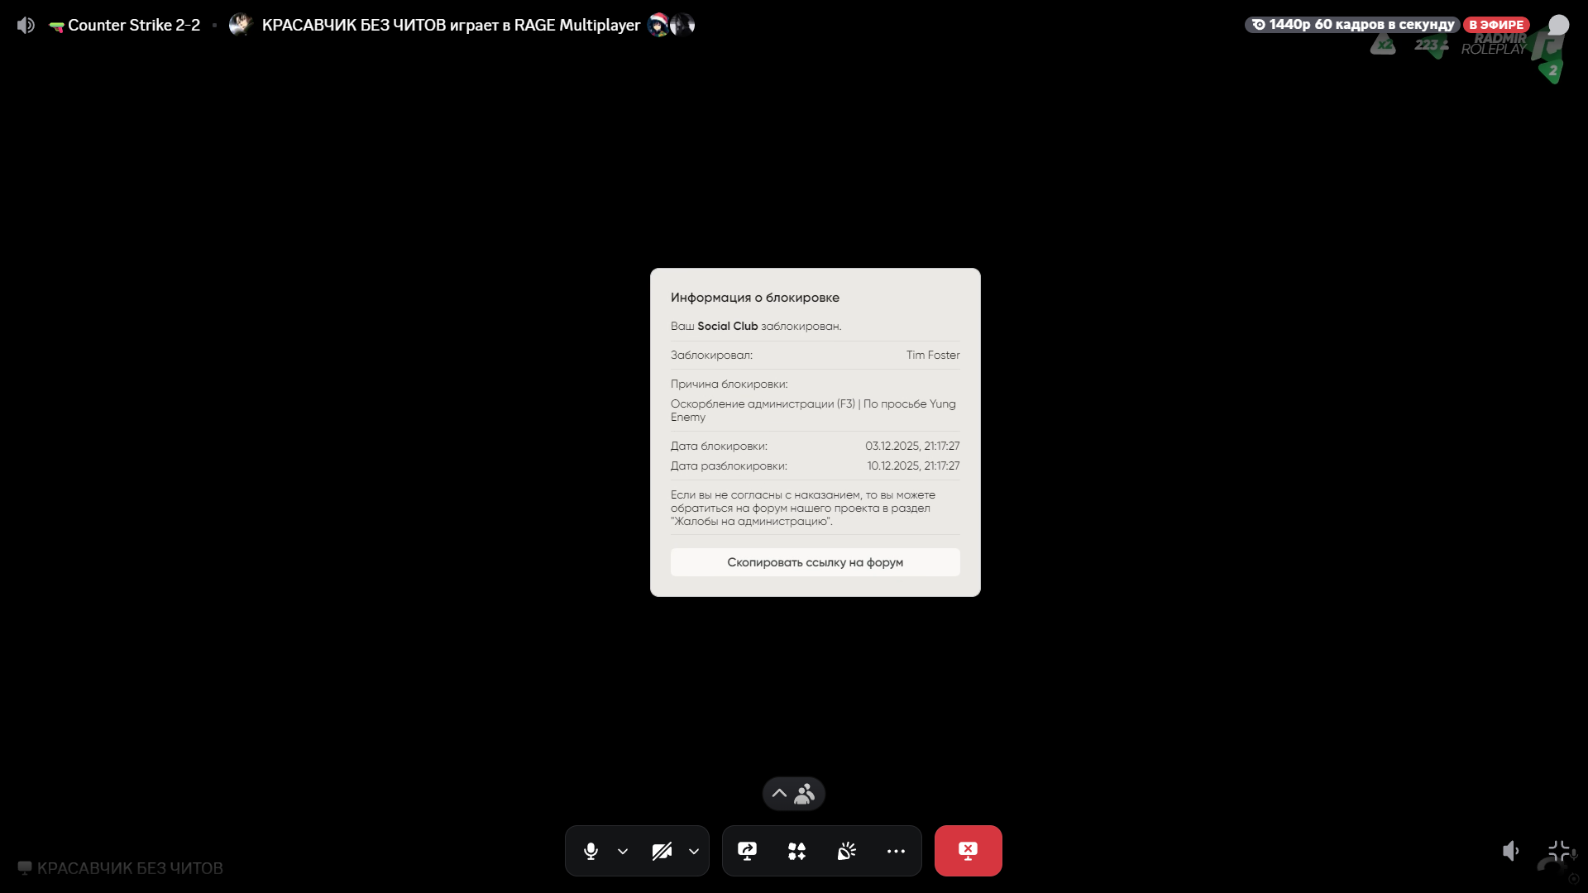This screenshot has height=893, width=1588.
Task: Click the streamer avatar before stream title
Action: pos(240,25)
